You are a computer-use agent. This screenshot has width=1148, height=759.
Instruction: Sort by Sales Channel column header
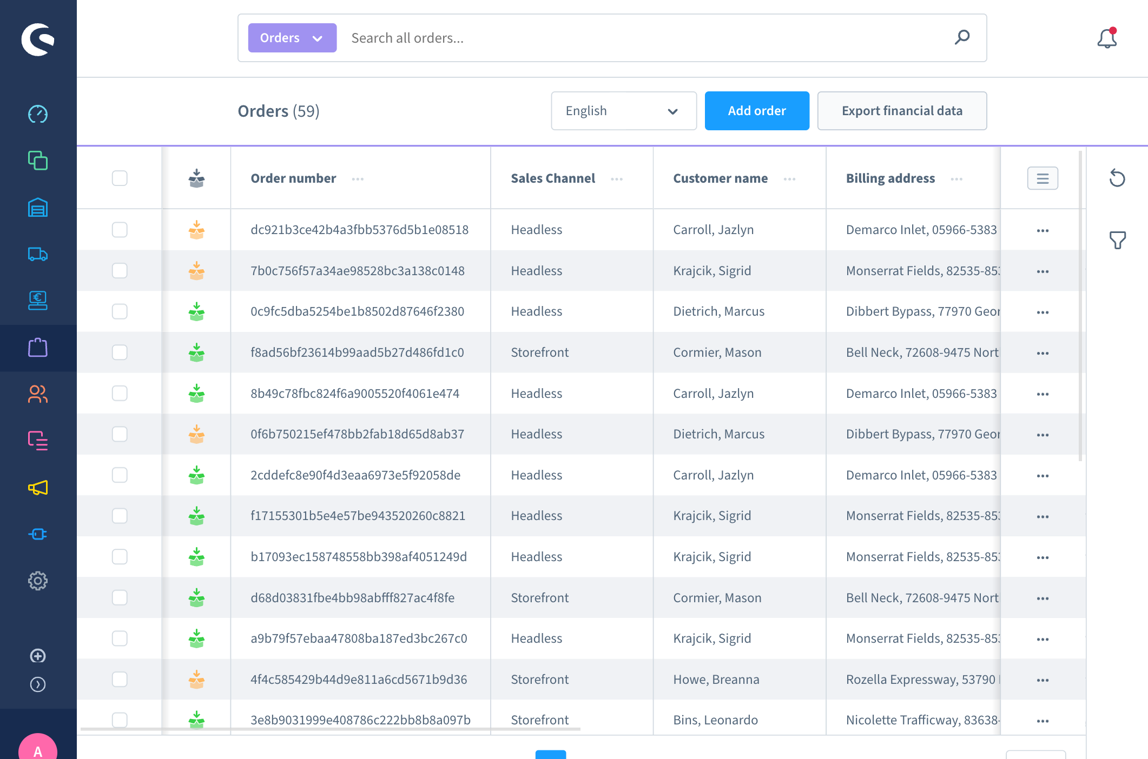click(553, 178)
